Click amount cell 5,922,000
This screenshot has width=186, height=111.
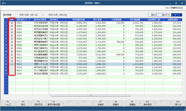pyautogui.click(x=97, y=55)
